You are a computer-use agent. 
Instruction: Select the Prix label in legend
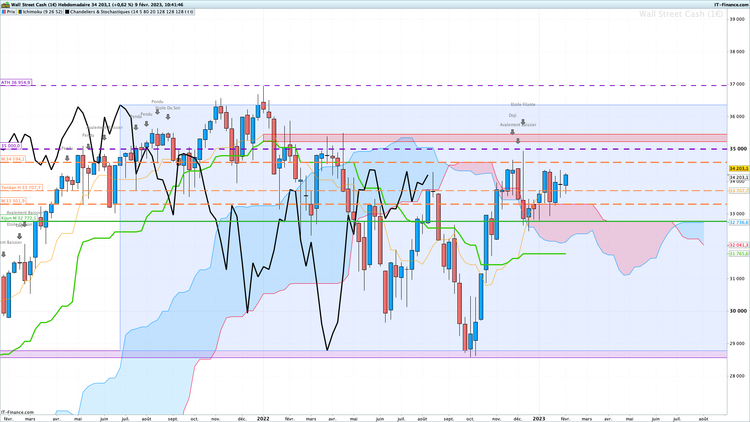(x=11, y=12)
